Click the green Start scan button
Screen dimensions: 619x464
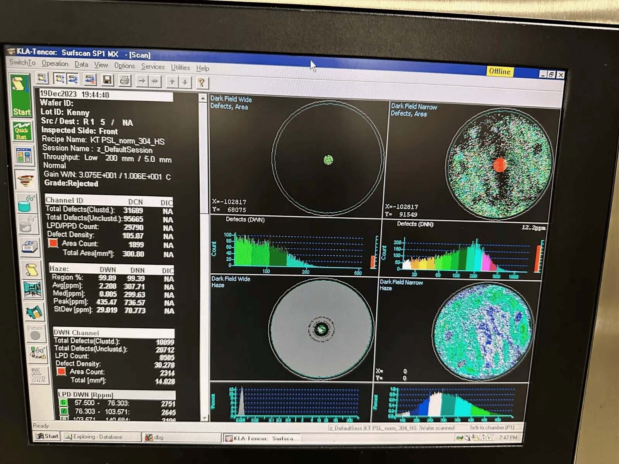click(x=21, y=96)
